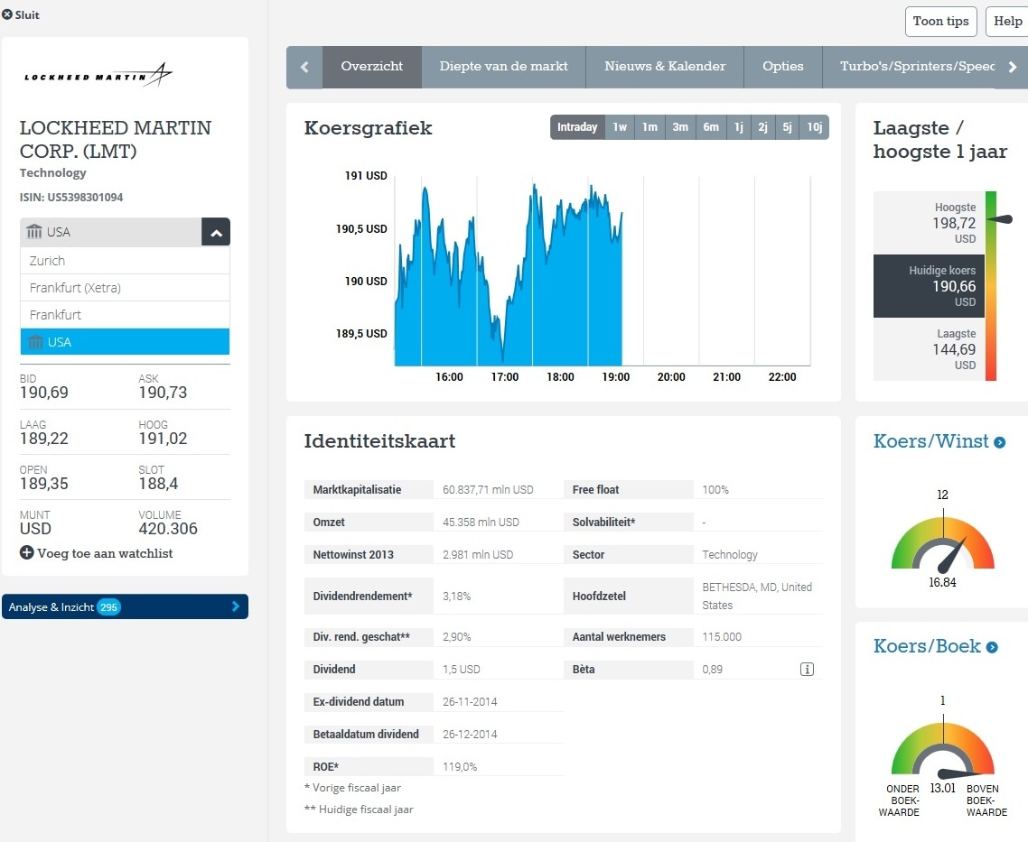Select the Intraday chart period
The height and width of the screenshot is (842, 1028).
pos(577,127)
